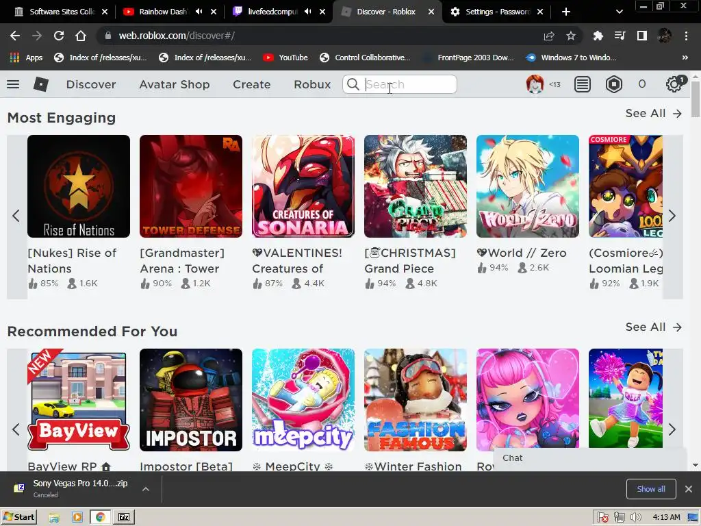701x526 pixels.
Task: Open Grand Piece game thumbnail
Action: tap(416, 186)
